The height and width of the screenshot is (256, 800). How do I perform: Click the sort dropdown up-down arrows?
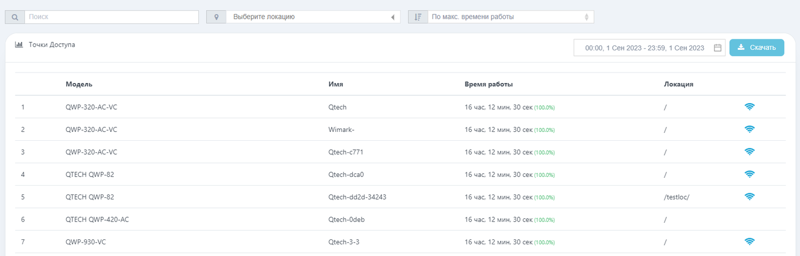click(586, 17)
